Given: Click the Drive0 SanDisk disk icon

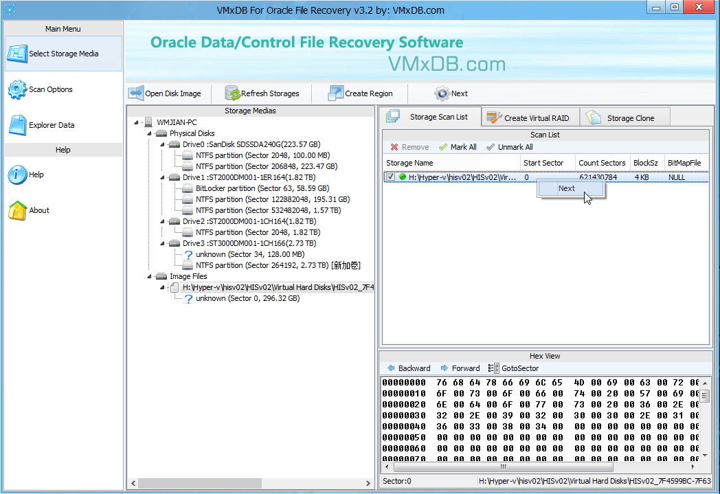Looking at the screenshot, I should (x=174, y=144).
